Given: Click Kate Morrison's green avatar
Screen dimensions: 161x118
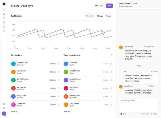Looking at the screenshot, I should pos(66,72).
